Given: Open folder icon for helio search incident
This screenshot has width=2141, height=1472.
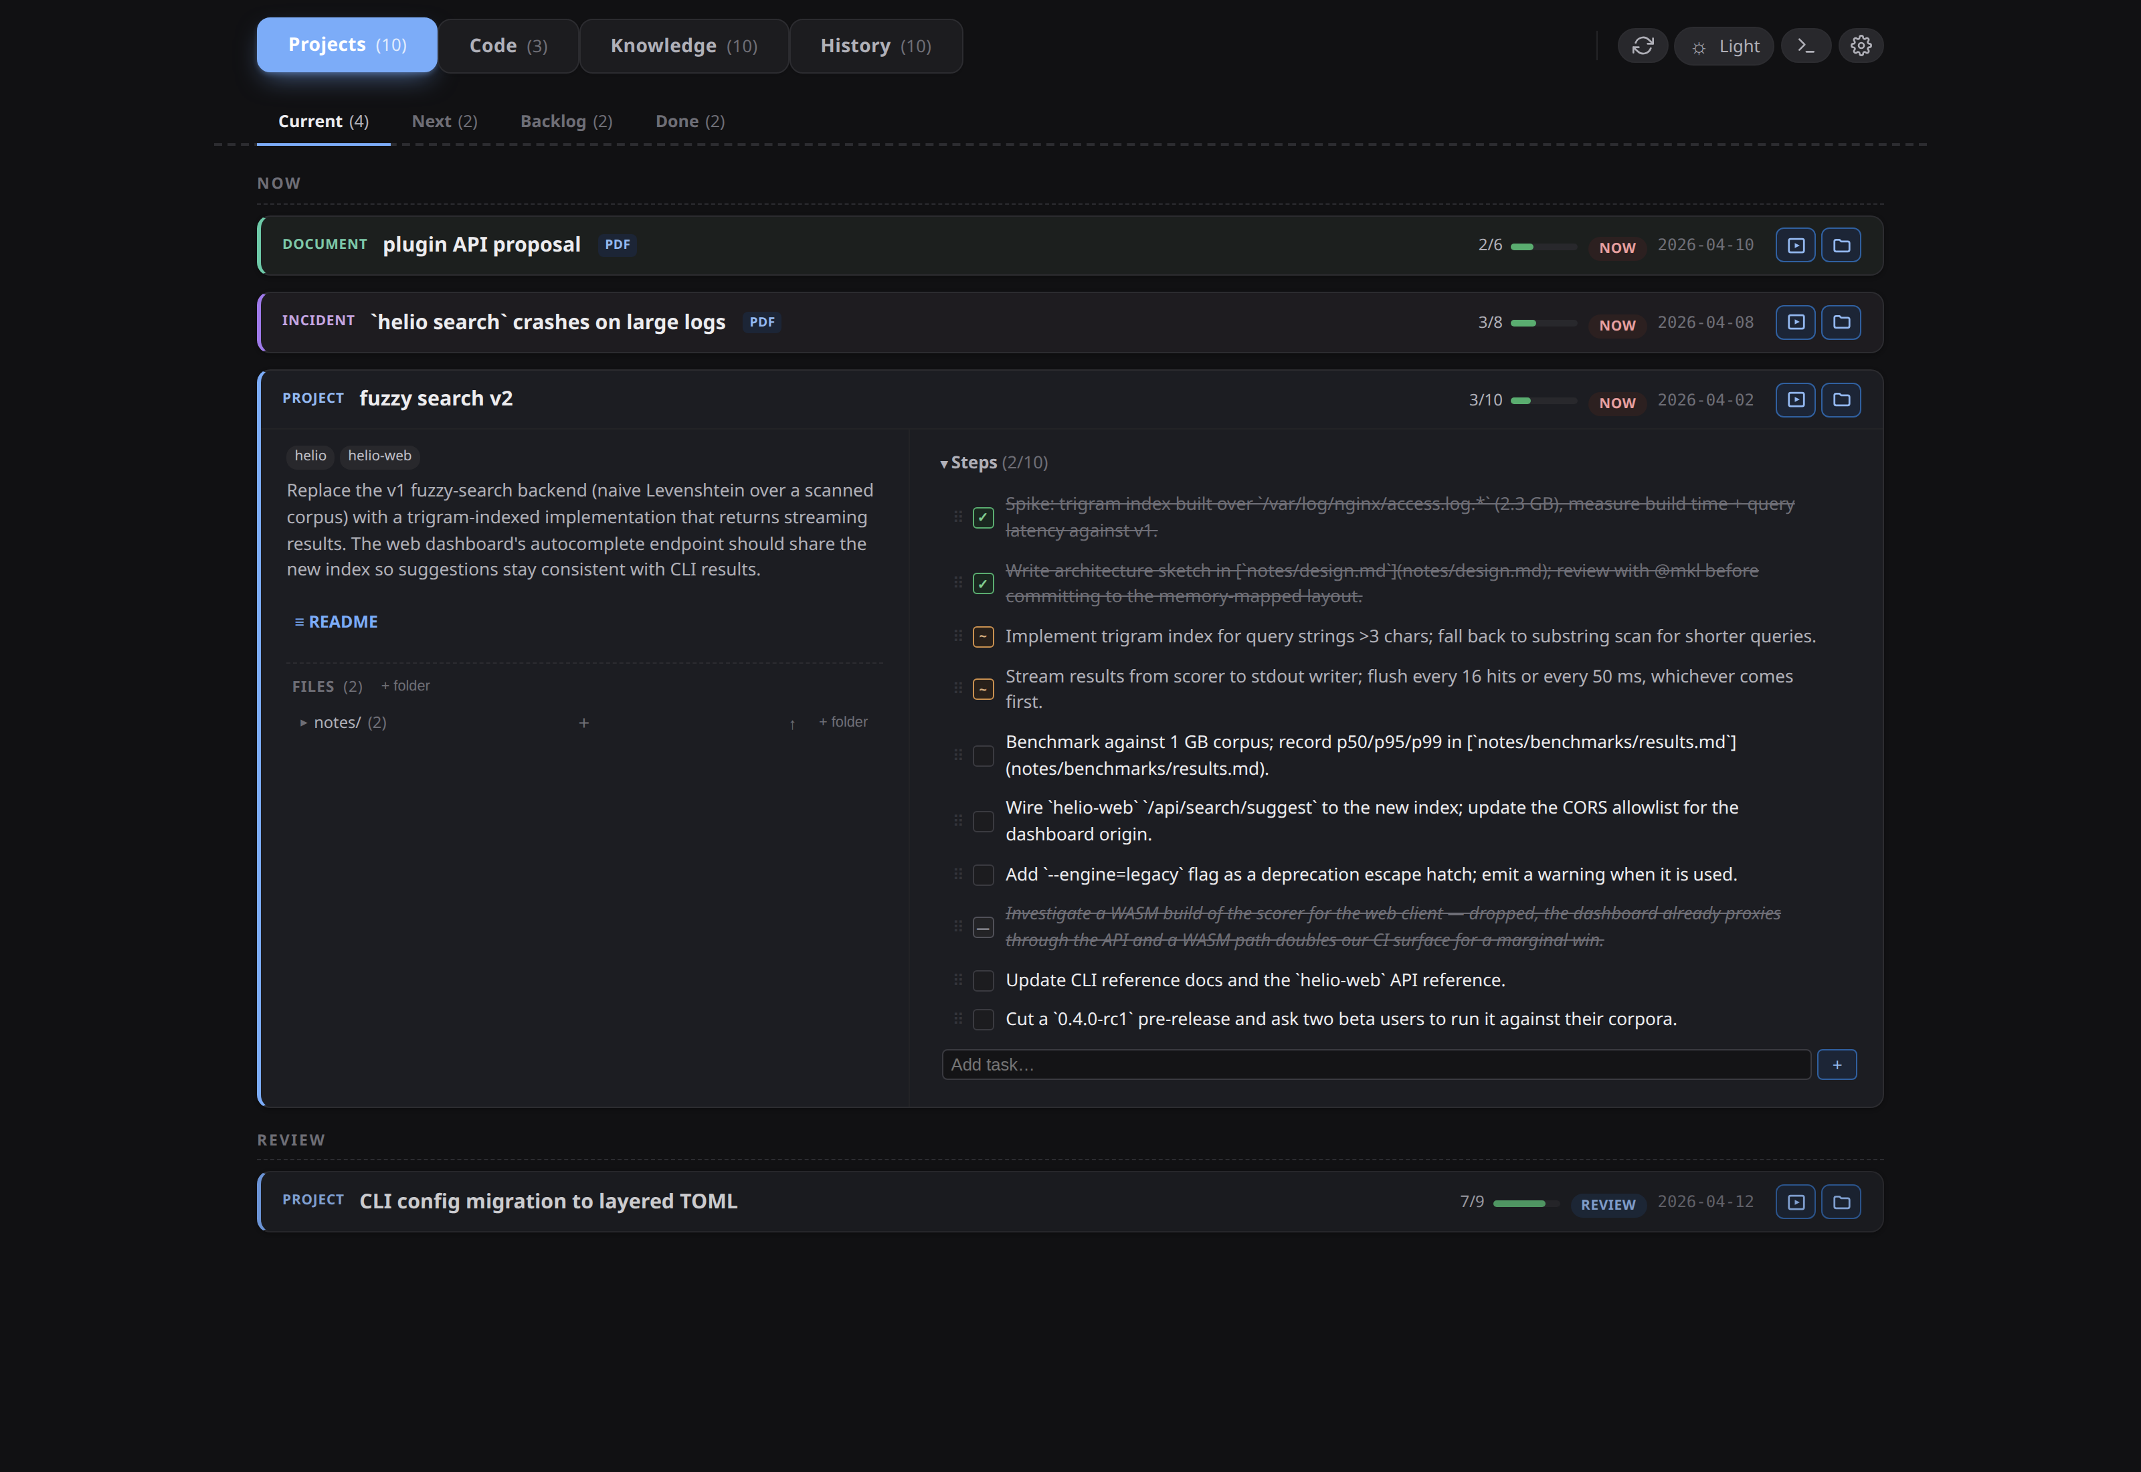Looking at the screenshot, I should (1841, 322).
